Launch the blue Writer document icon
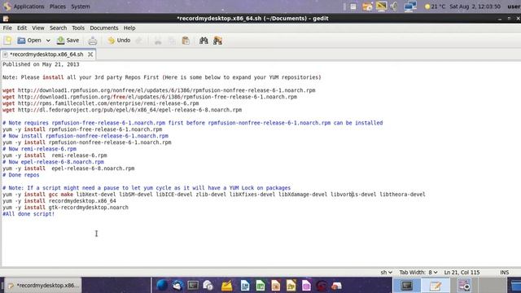This screenshot has width=521, height=293. point(245,285)
